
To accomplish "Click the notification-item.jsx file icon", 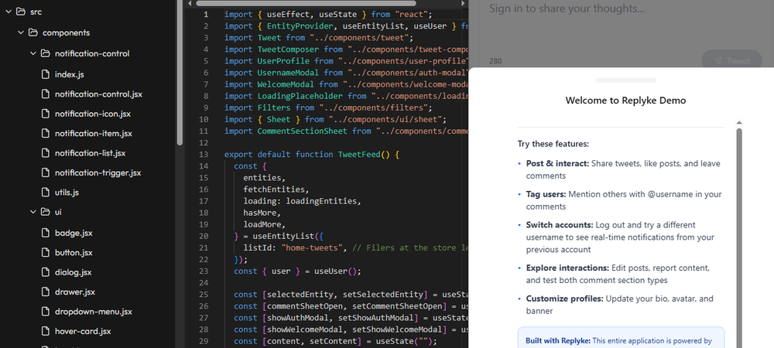I will click(46, 133).
